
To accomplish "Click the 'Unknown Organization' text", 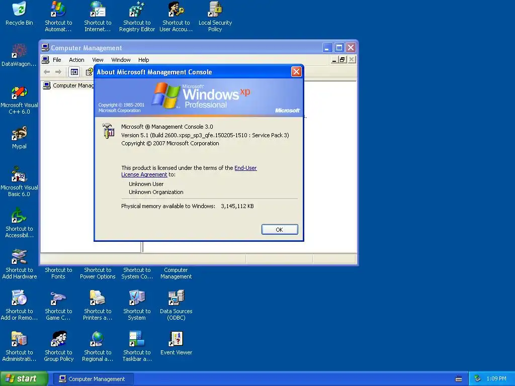I will [156, 192].
